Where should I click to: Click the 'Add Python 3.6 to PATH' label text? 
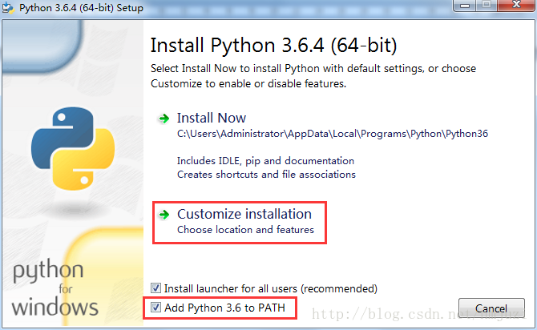point(224,308)
